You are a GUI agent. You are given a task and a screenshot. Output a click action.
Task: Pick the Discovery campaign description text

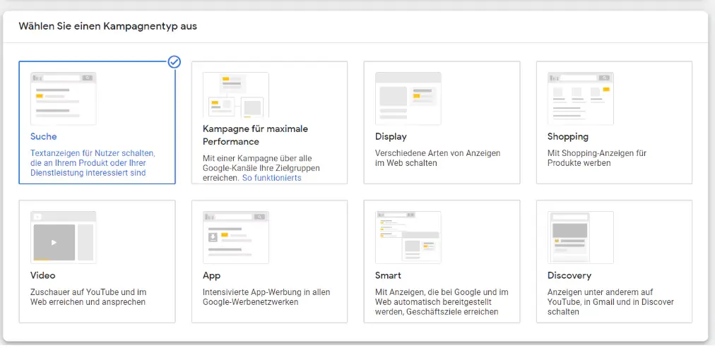tap(610, 301)
